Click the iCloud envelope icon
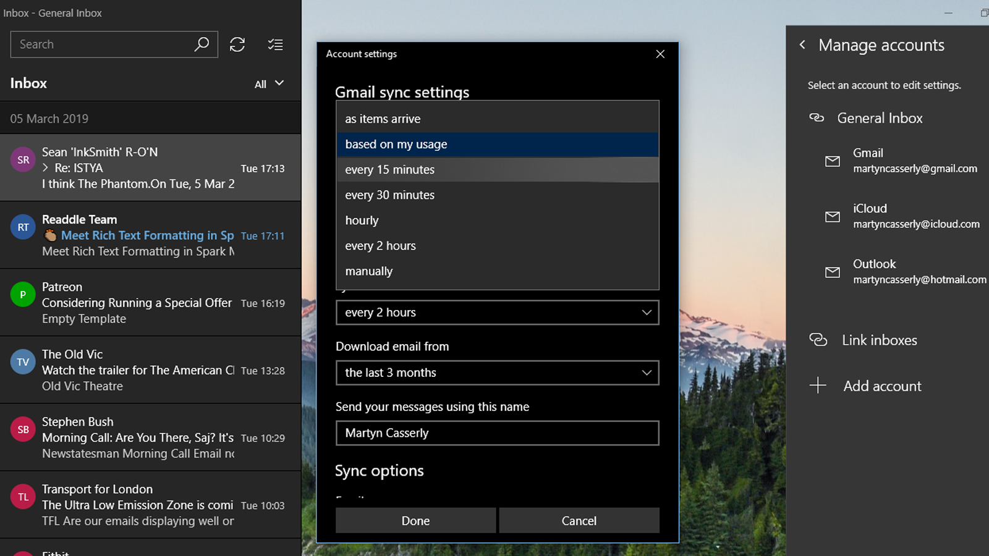 [833, 216]
